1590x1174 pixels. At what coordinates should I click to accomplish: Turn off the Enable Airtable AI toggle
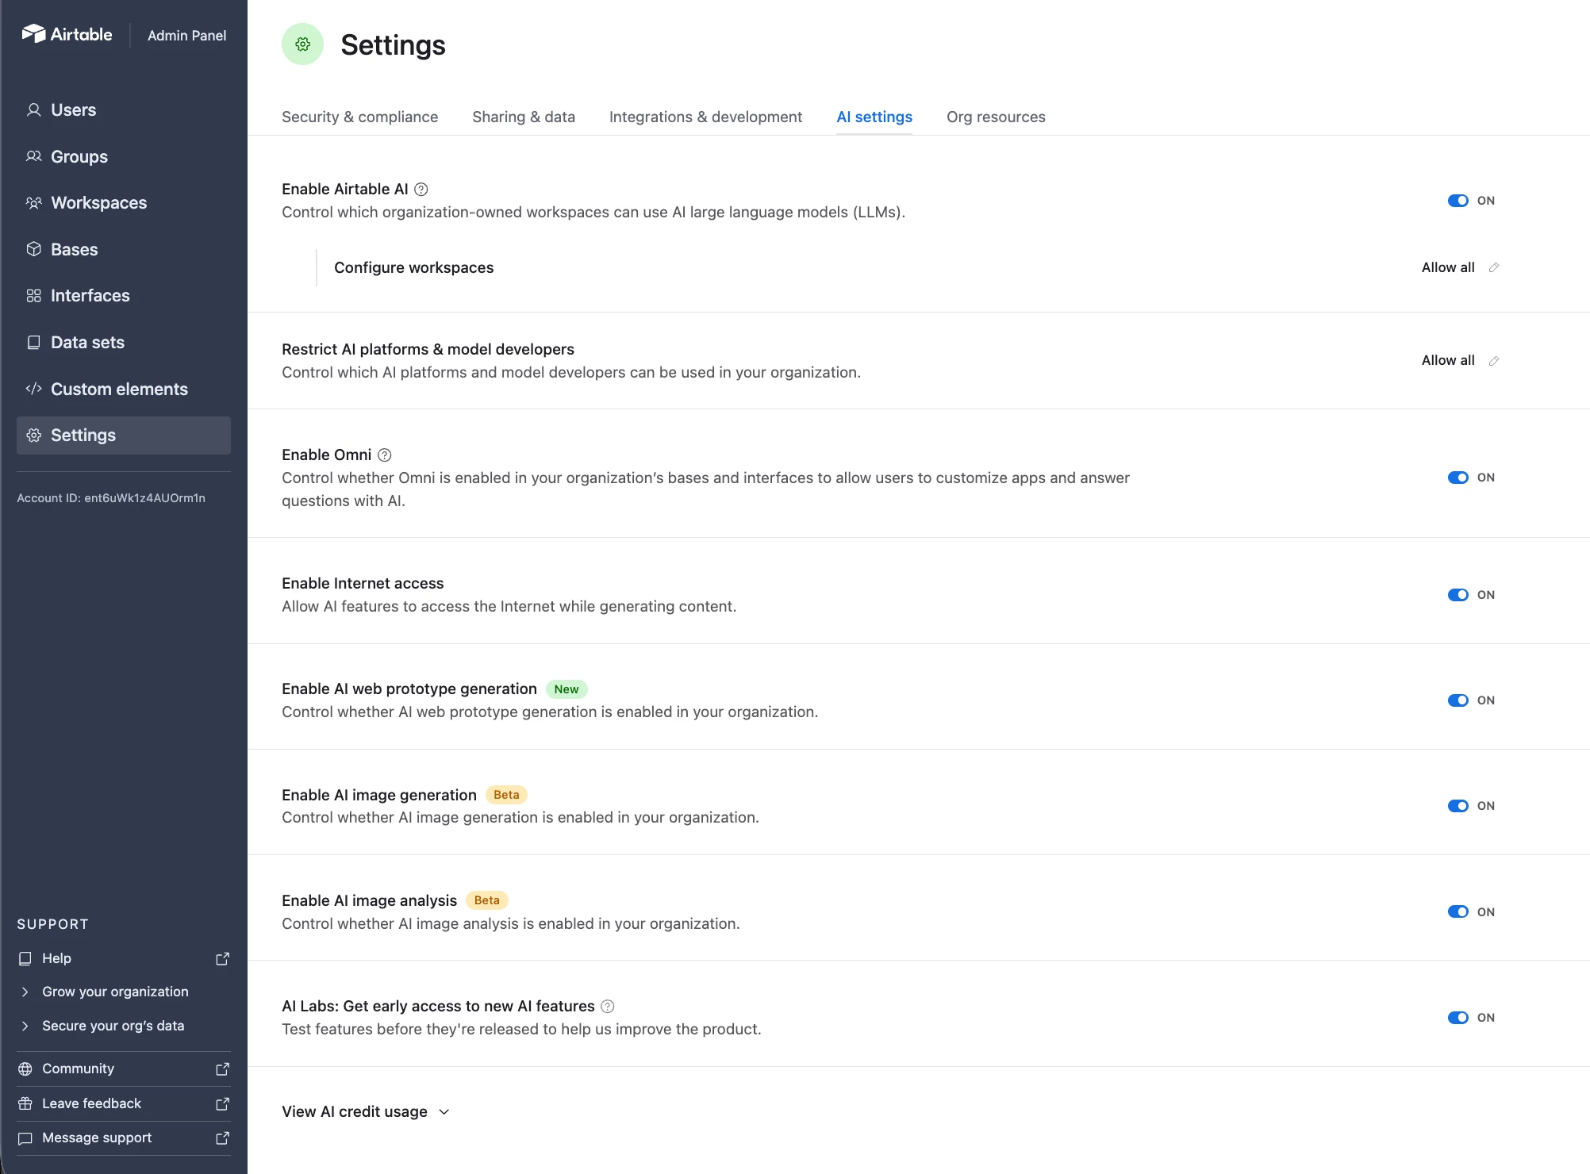tap(1457, 201)
